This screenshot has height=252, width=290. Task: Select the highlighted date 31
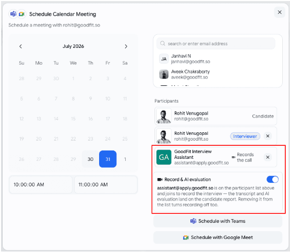pos(107,159)
